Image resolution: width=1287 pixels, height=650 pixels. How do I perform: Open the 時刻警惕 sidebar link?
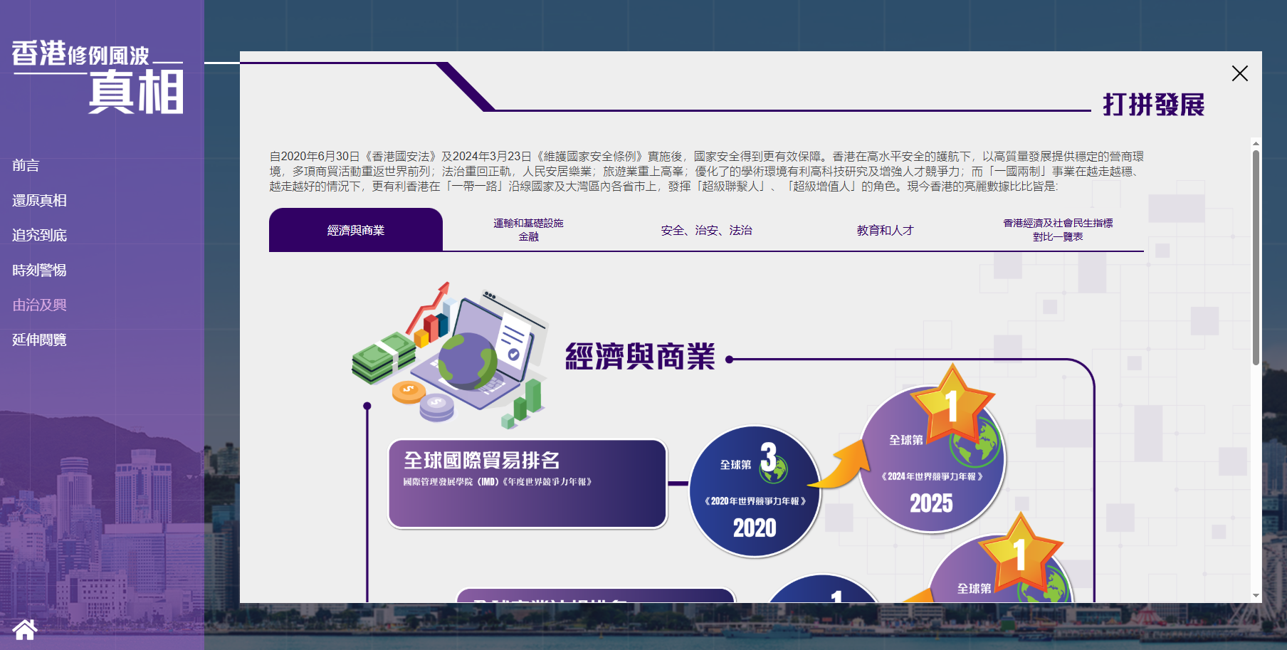pyautogui.click(x=39, y=271)
